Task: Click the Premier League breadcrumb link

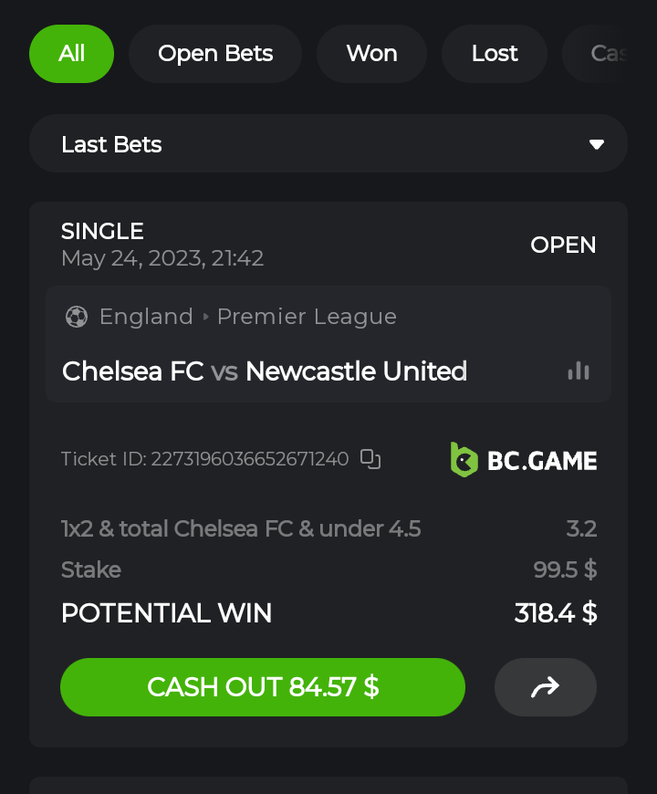Action: click(307, 317)
